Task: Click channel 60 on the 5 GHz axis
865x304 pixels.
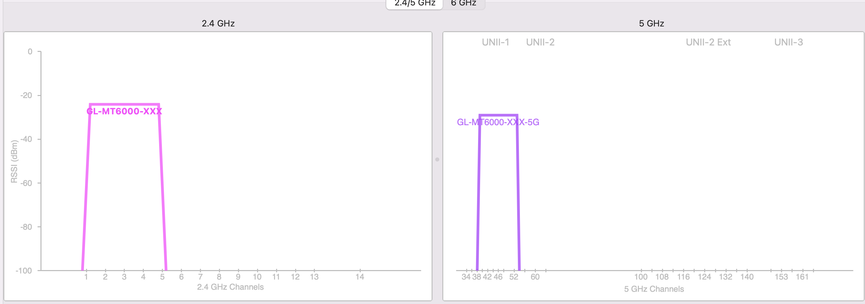Action: point(535,277)
